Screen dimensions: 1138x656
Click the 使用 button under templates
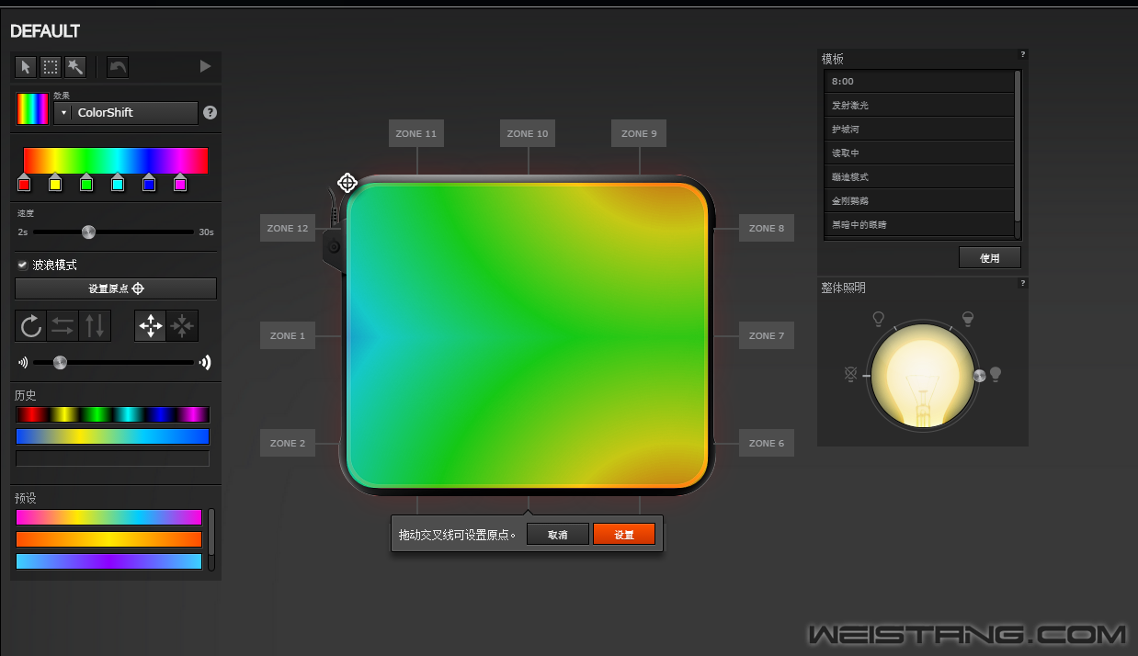(989, 258)
